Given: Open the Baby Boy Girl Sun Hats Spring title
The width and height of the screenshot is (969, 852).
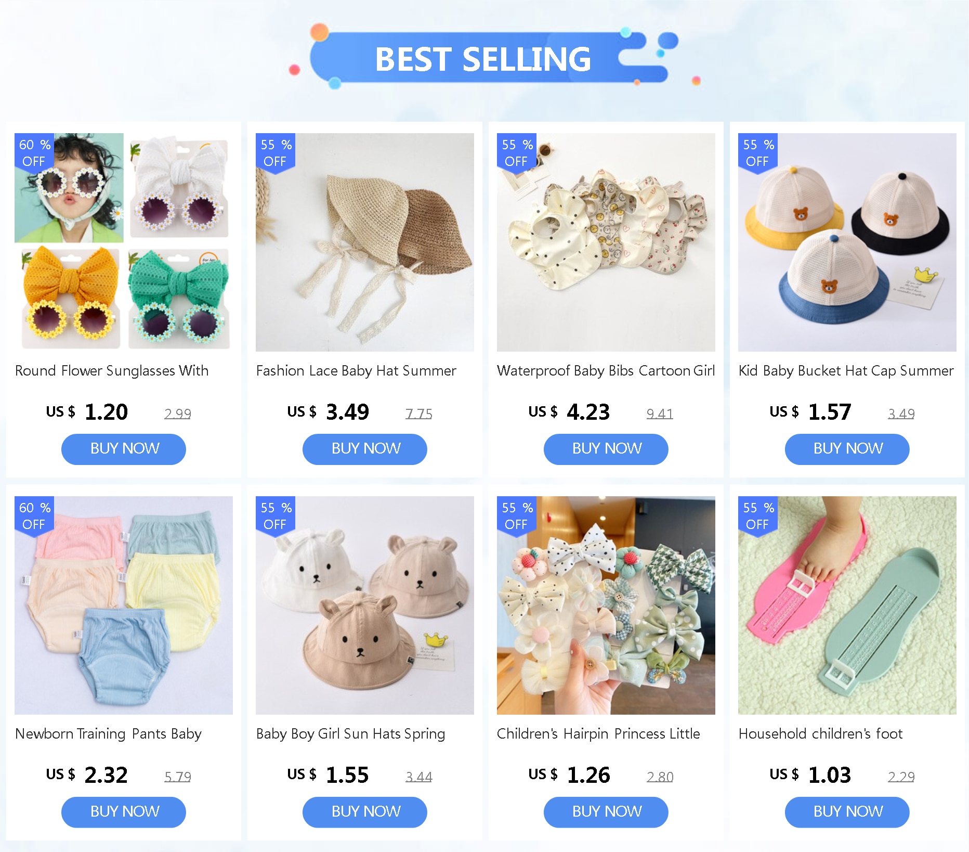Looking at the screenshot, I should [x=351, y=734].
